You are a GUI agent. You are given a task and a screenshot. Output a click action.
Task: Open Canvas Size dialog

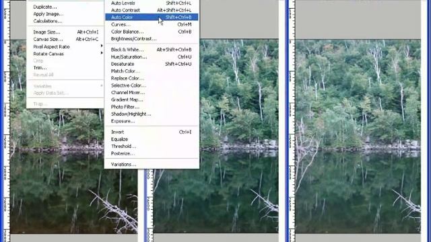[x=65, y=39]
